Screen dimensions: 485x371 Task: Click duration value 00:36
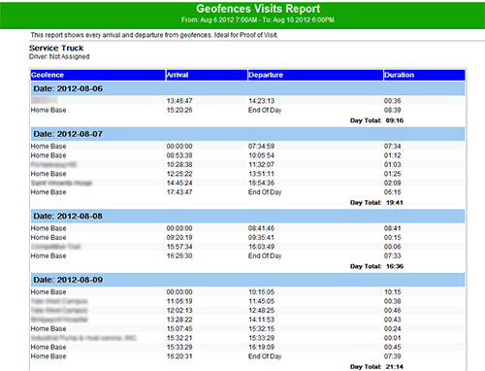[x=393, y=101]
